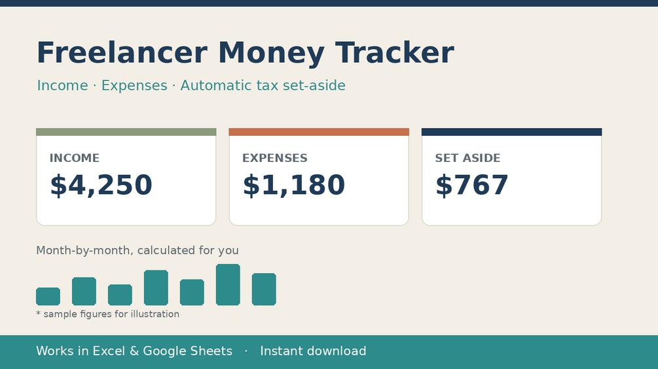Click the $4,250 income amount
Image resolution: width=658 pixels, height=369 pixels.
pos(101,185)
